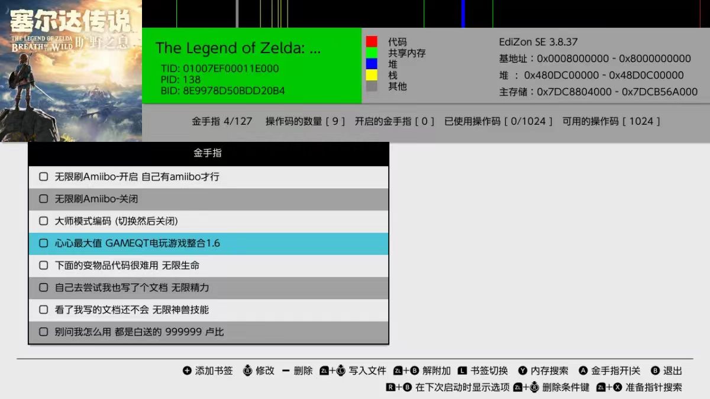710x399 pixels.
Task: Click the 金手指 4/127 counter
Action: click(x=222, y=121)
